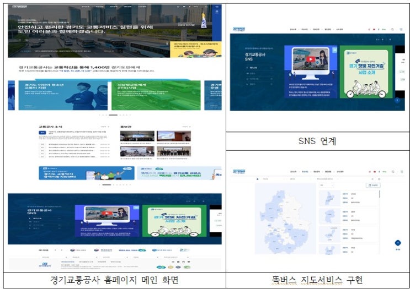Open green 지능형교통체계 (ITS) 사업 card

coord(156,95)
